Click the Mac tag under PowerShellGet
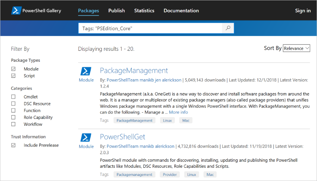This screenshot has height=181, width=317. [x=210, y=175]
